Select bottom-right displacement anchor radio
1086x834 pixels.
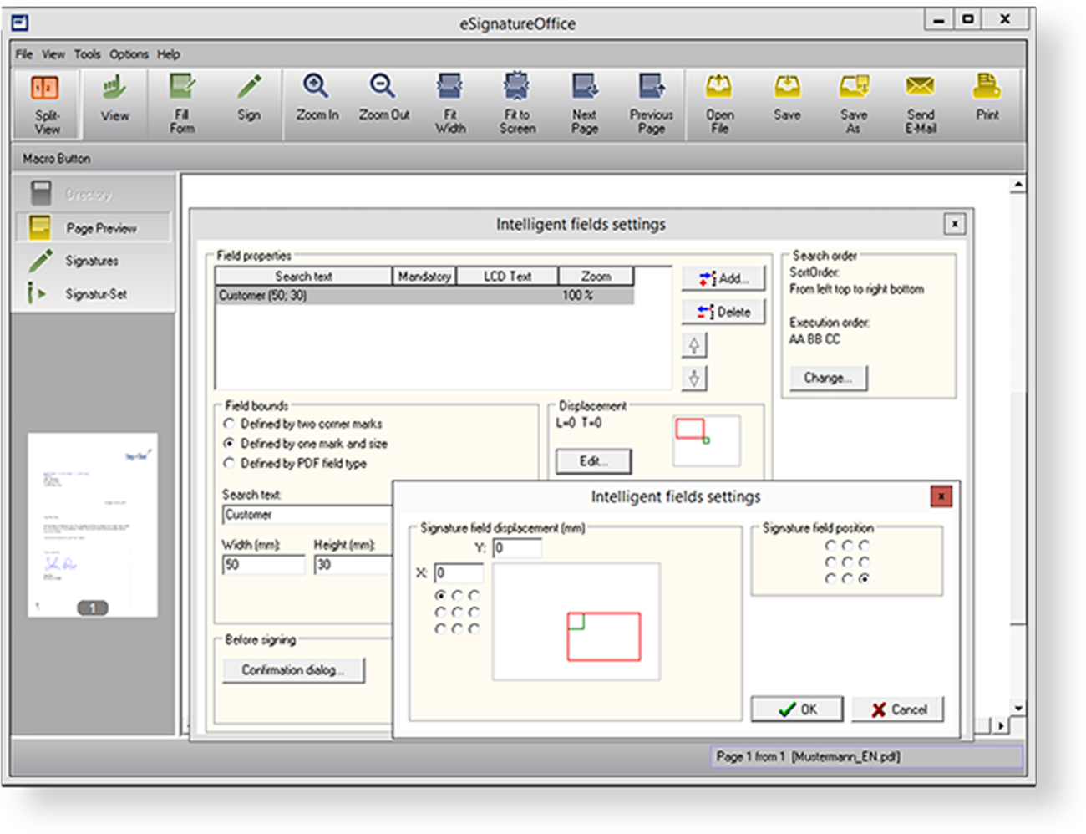(474, 629)
